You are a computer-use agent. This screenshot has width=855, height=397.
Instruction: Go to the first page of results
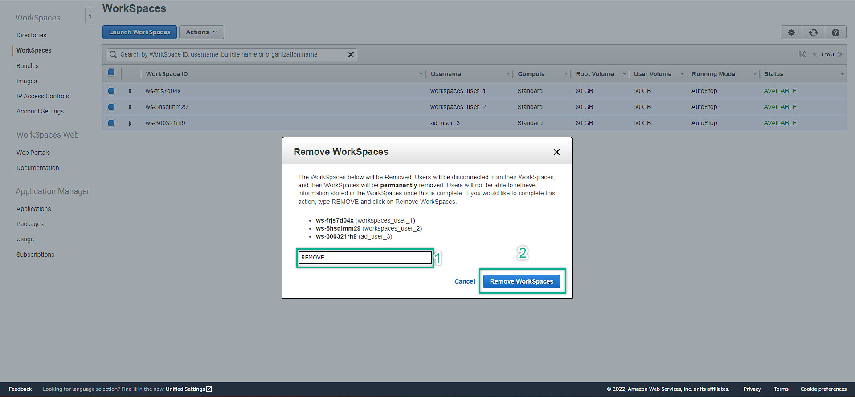(x=802, y=54)
